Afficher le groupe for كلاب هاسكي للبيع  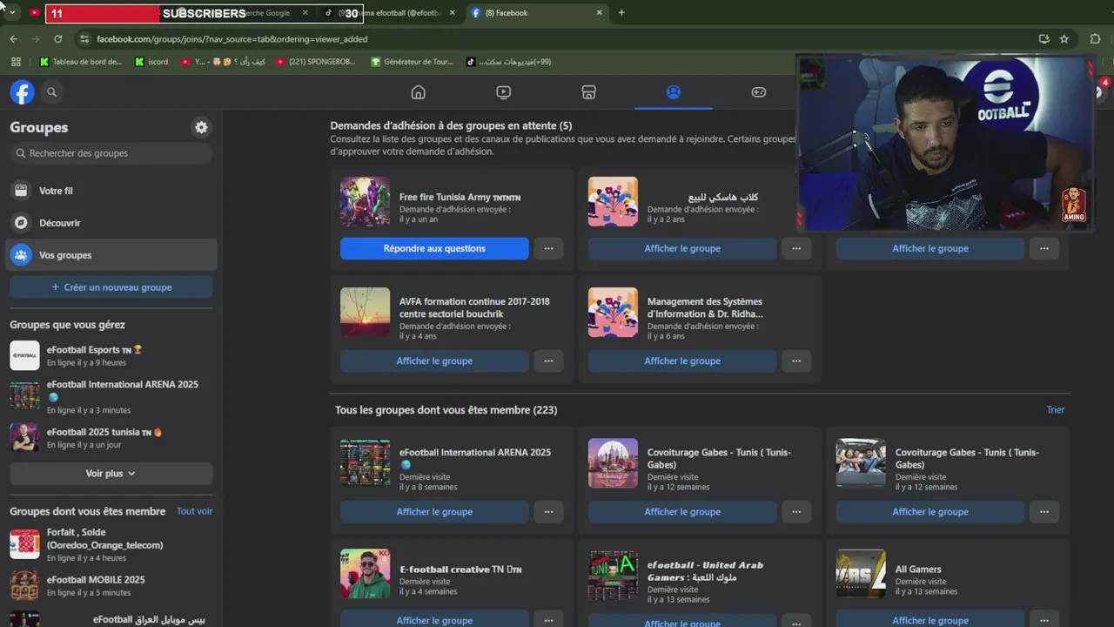tap(682, 248)
